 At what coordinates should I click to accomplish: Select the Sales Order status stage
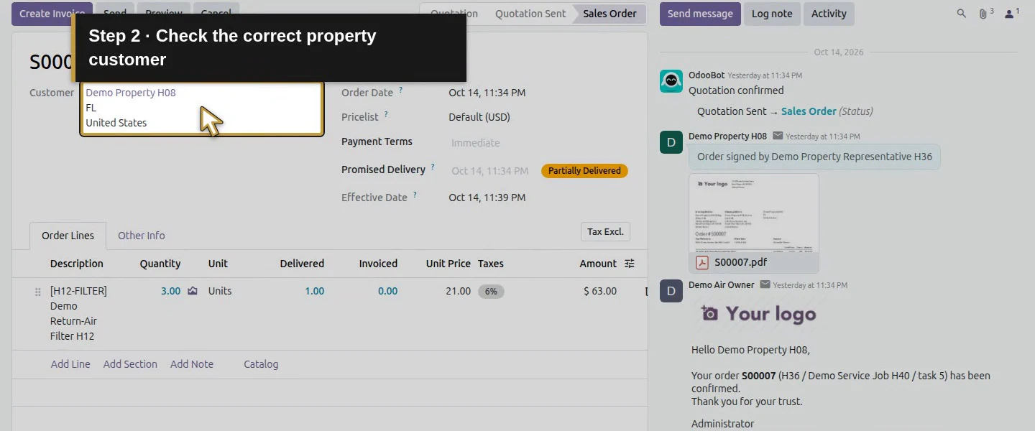[x=609, y=14]
